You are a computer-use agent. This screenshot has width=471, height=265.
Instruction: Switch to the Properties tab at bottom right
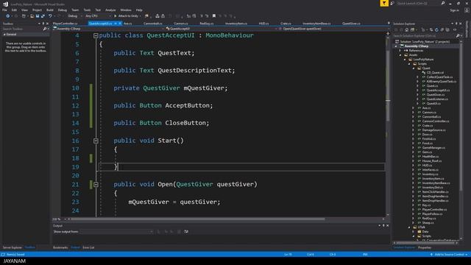(x=425, y=247)
